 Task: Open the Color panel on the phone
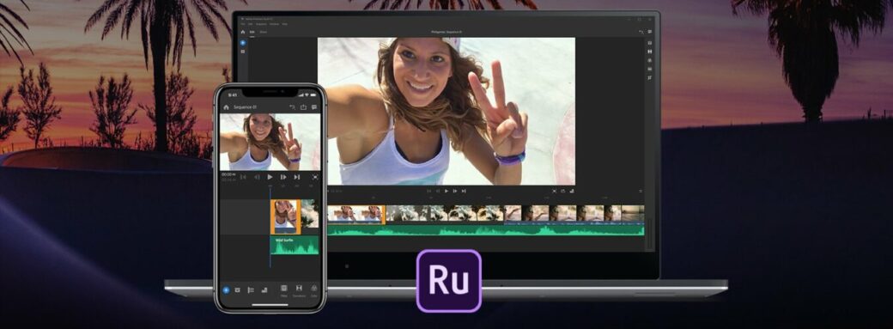coord(313,291)
